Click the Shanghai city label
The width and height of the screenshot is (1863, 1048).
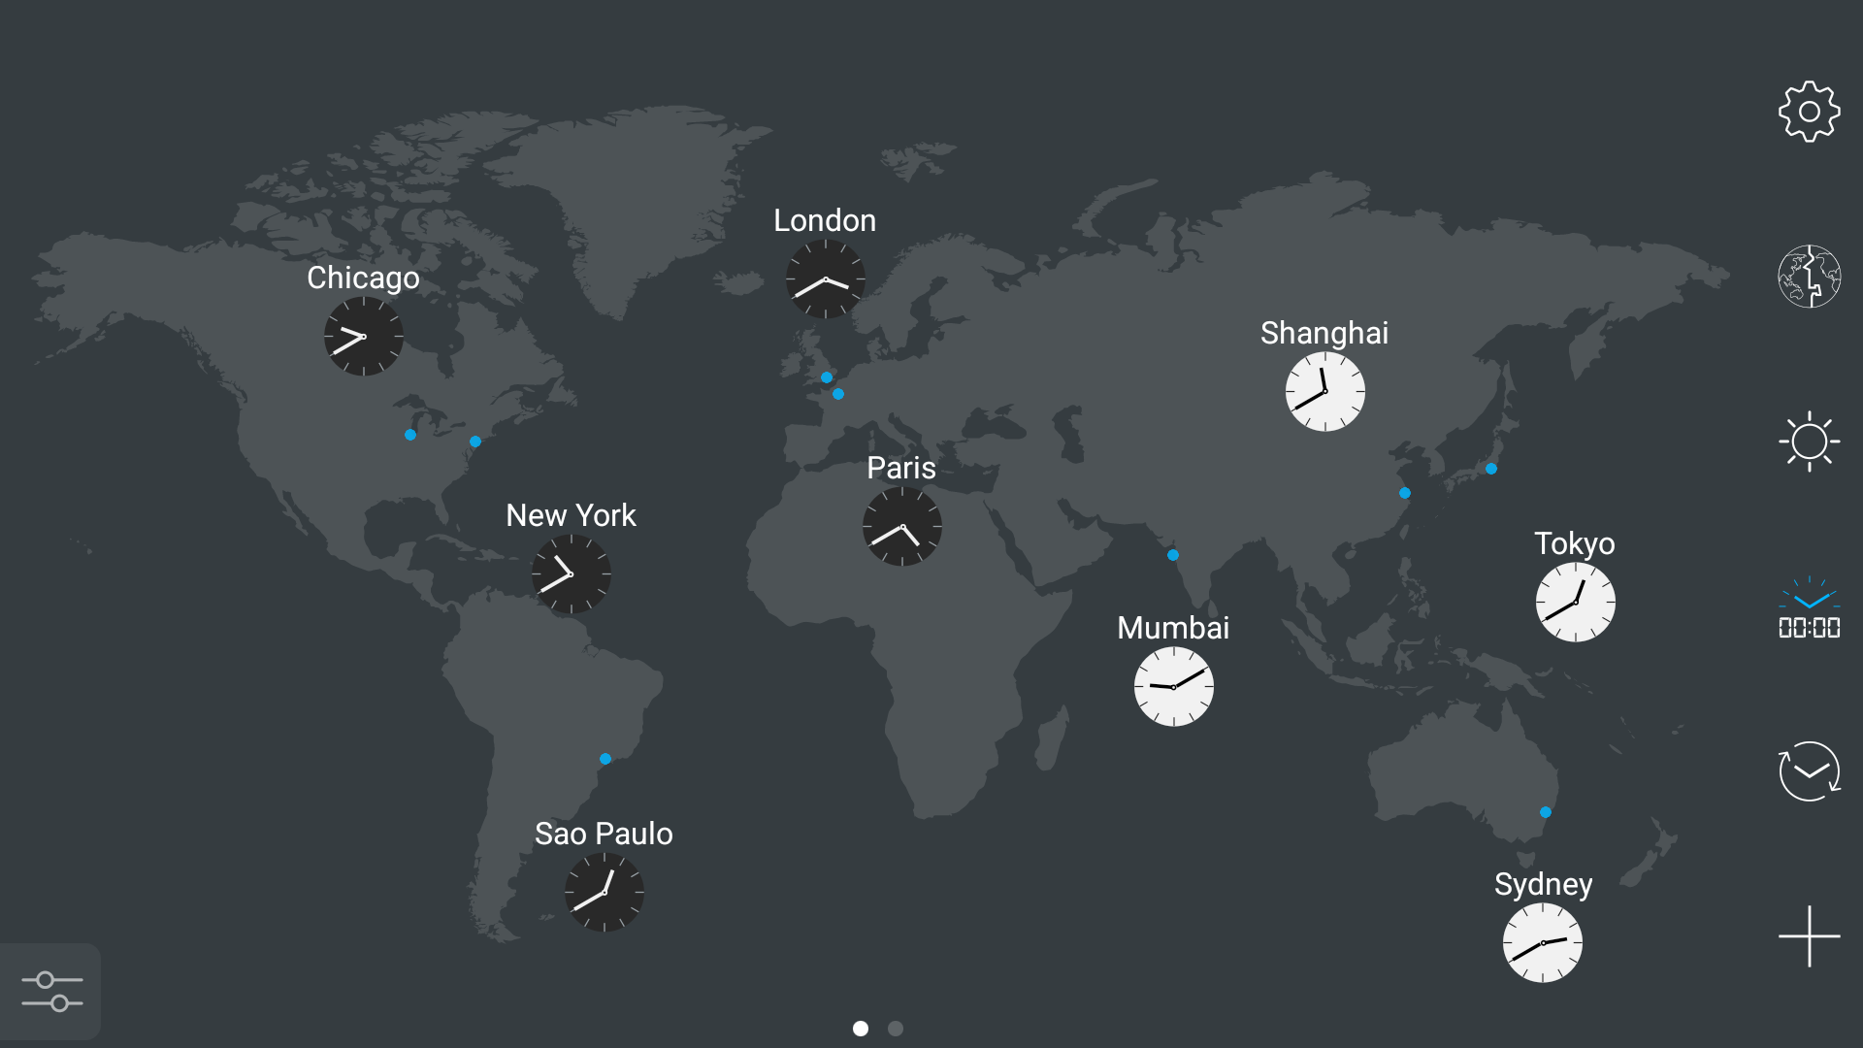point(1324,334)
